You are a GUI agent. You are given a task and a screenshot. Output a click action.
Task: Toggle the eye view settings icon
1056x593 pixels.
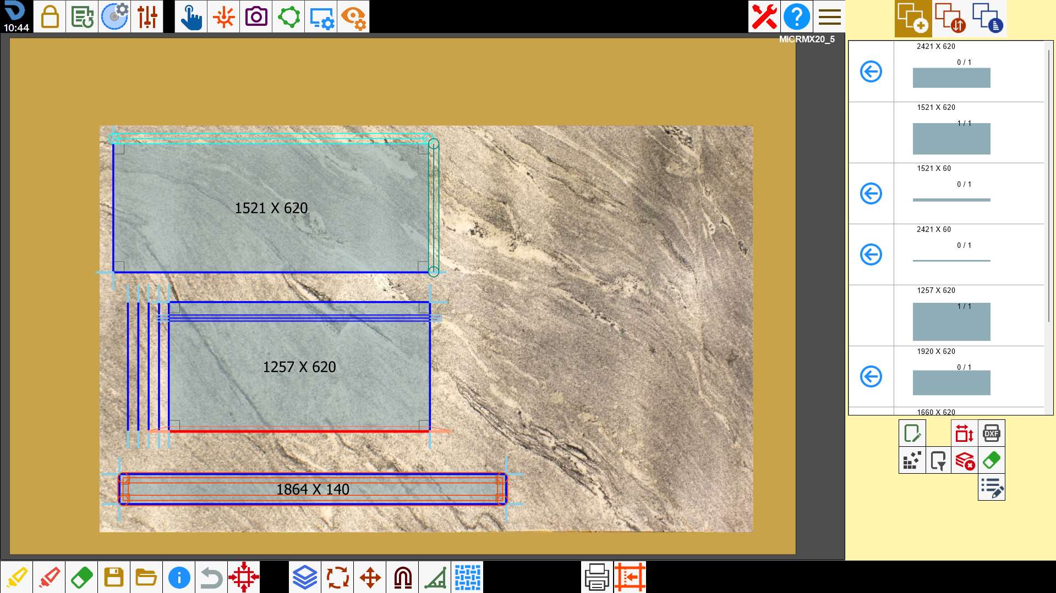pyautogui.click(x=353, y=16)
